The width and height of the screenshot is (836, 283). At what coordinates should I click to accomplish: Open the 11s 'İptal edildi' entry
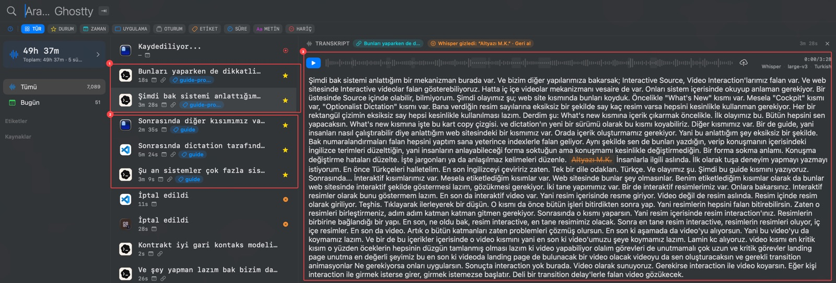tap(205, 199)
